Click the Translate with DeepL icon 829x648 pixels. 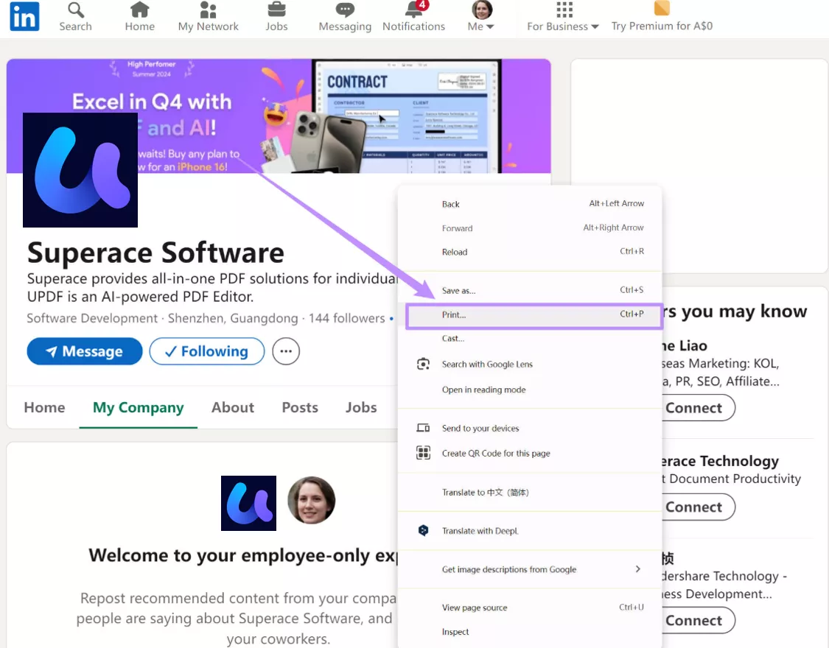tap(423, 530)
